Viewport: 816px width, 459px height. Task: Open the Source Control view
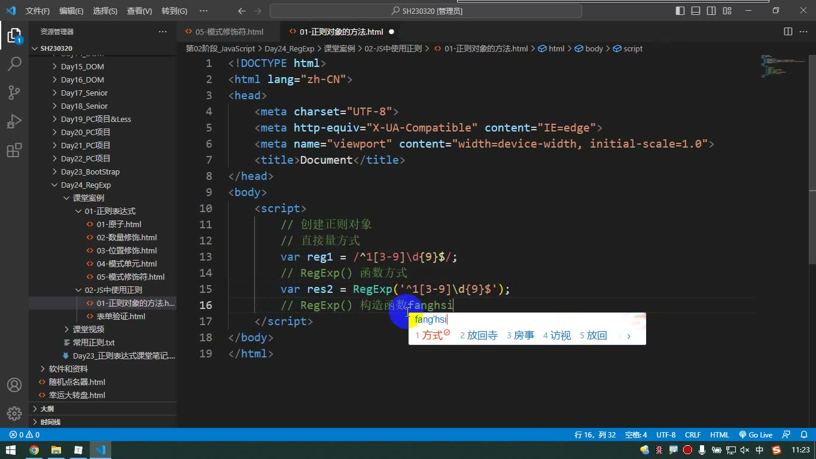click(14, 92)
